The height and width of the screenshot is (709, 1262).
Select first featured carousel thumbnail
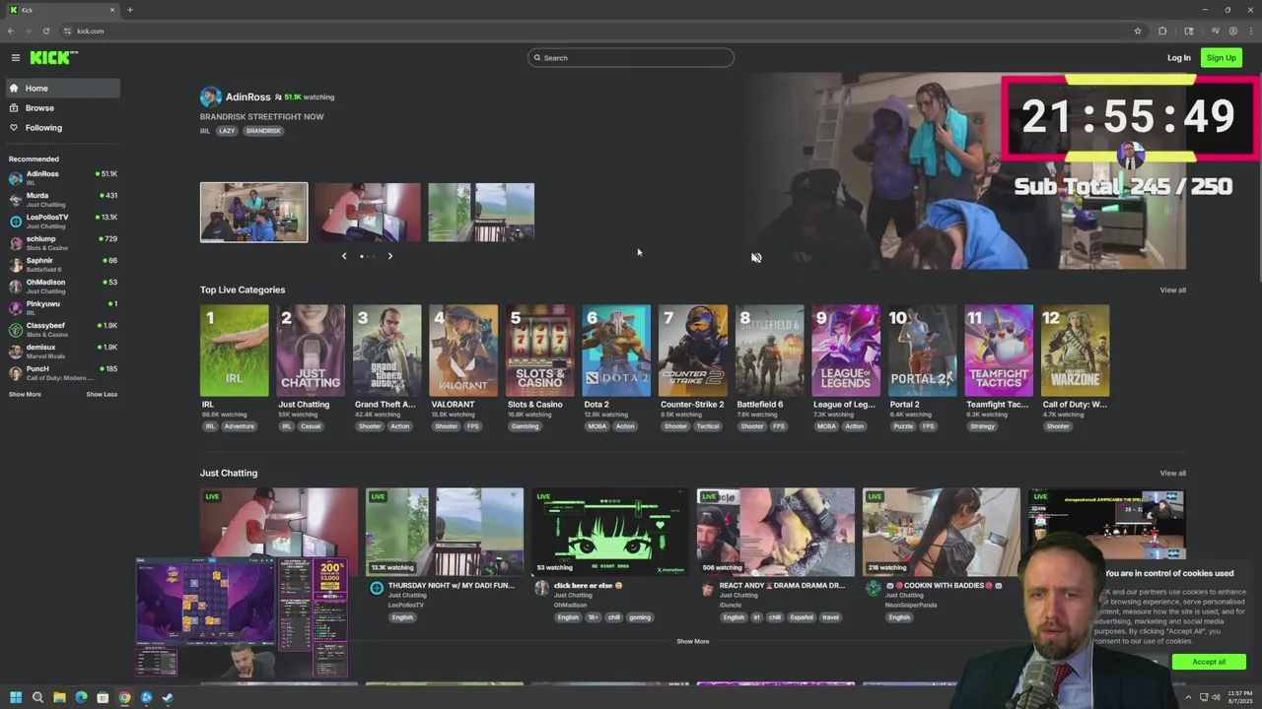click(253, 212)
